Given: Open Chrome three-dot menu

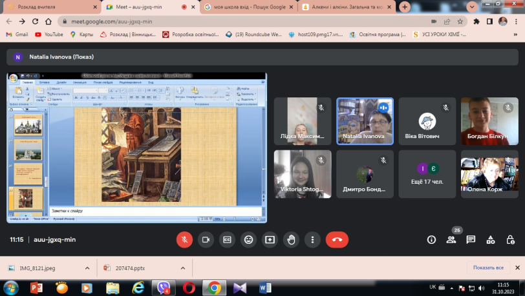Looking at the screenshot, I should click(x=516, y=21).
